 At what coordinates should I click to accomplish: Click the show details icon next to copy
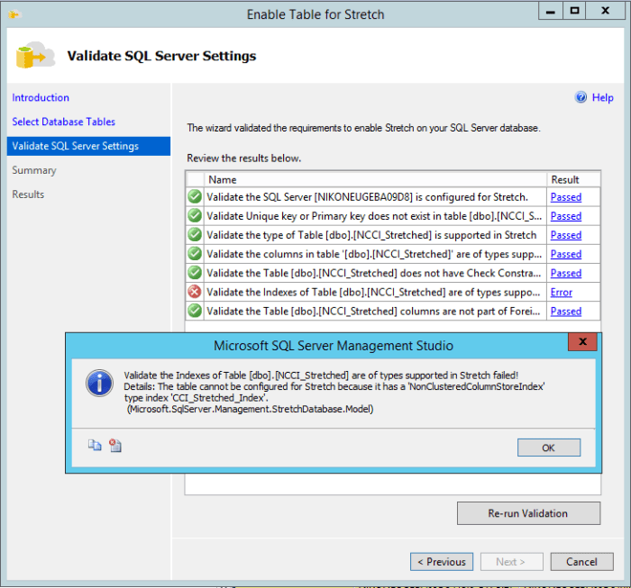point(115,446)
